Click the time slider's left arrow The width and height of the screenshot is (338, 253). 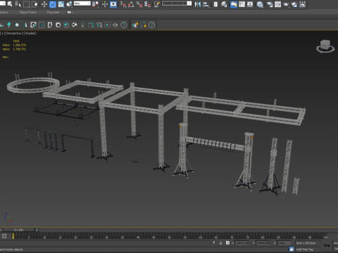[1, 230]
